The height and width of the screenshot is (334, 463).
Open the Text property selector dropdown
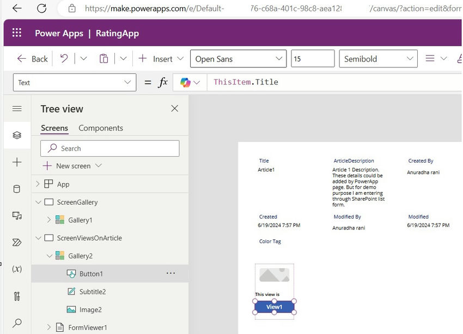[x=75, y=83]
